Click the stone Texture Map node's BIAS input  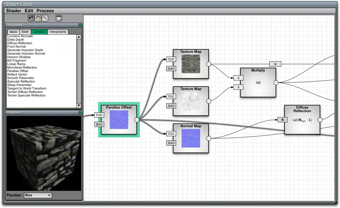click(171, 69)
